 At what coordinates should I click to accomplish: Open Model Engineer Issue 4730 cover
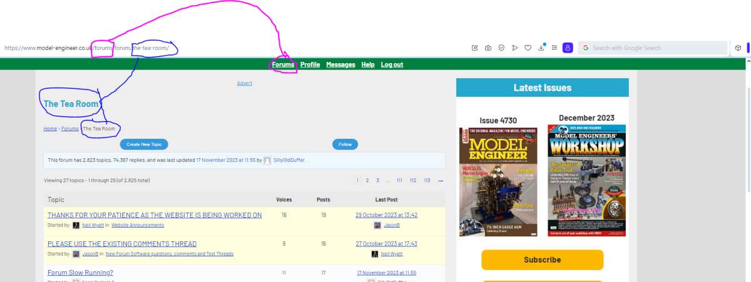click(498, 182)
